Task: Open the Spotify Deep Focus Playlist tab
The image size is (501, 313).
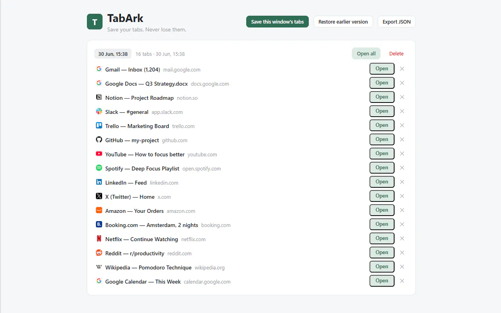Action: click(x=382, y=168)
